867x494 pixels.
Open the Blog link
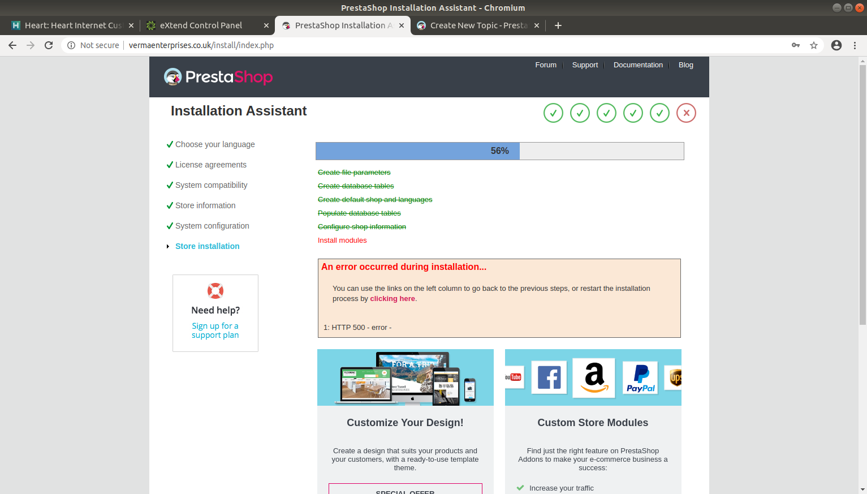(685, 65)
